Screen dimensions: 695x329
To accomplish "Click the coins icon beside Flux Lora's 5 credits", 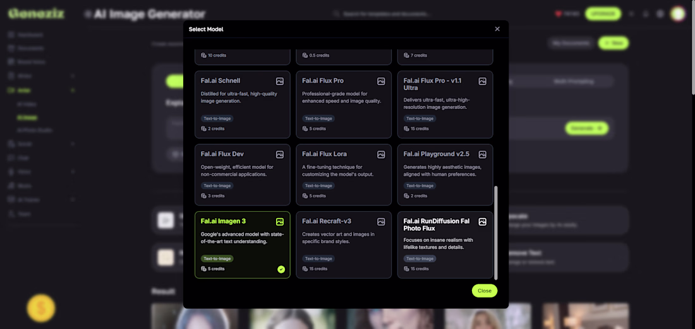I will [x=305, y=196].
